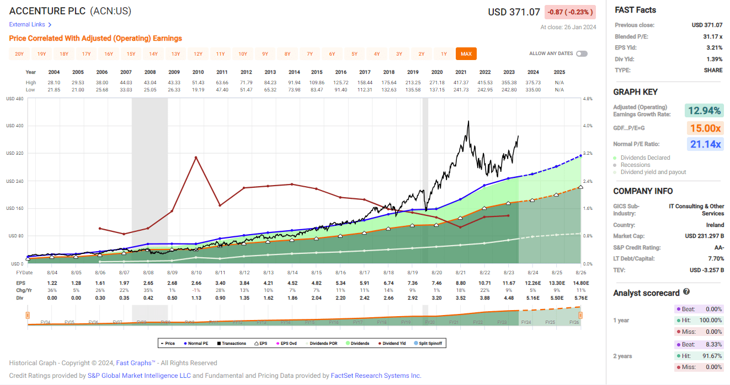Image resolution: width=730 pixels, height=385 pixels.
Task: Toggle Price line in chart legend
Action: coord(168,343)
